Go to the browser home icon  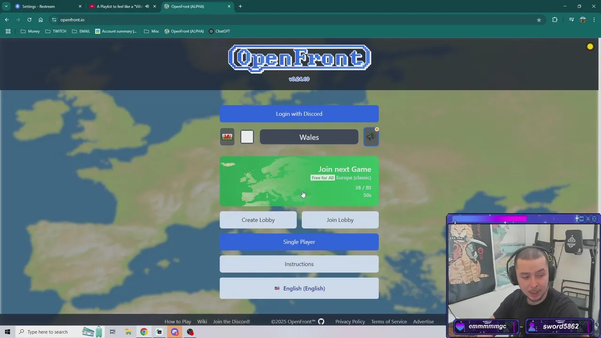coord(40,20)
